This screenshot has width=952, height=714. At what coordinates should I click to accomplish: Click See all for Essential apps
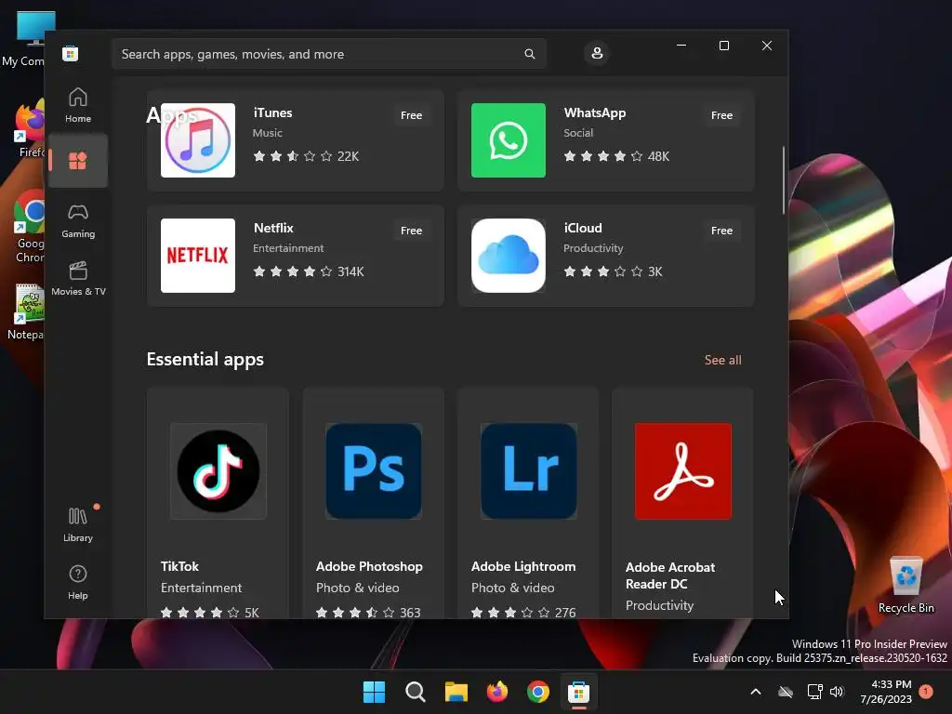[x=722, y=360]
